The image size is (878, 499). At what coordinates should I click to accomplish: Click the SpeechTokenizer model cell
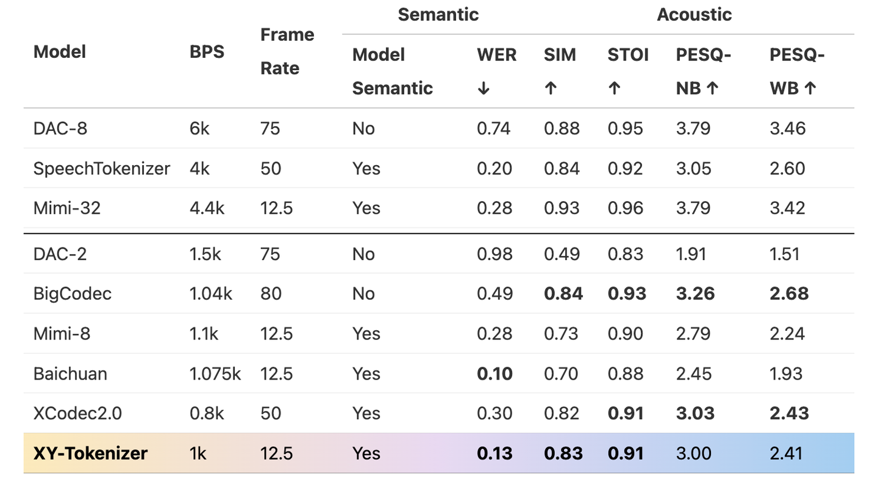pos(101,169)
